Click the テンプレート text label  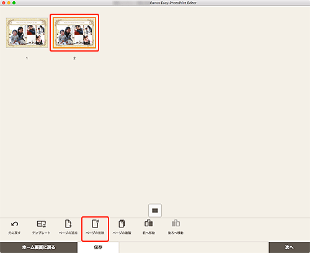tap(42, 233)
